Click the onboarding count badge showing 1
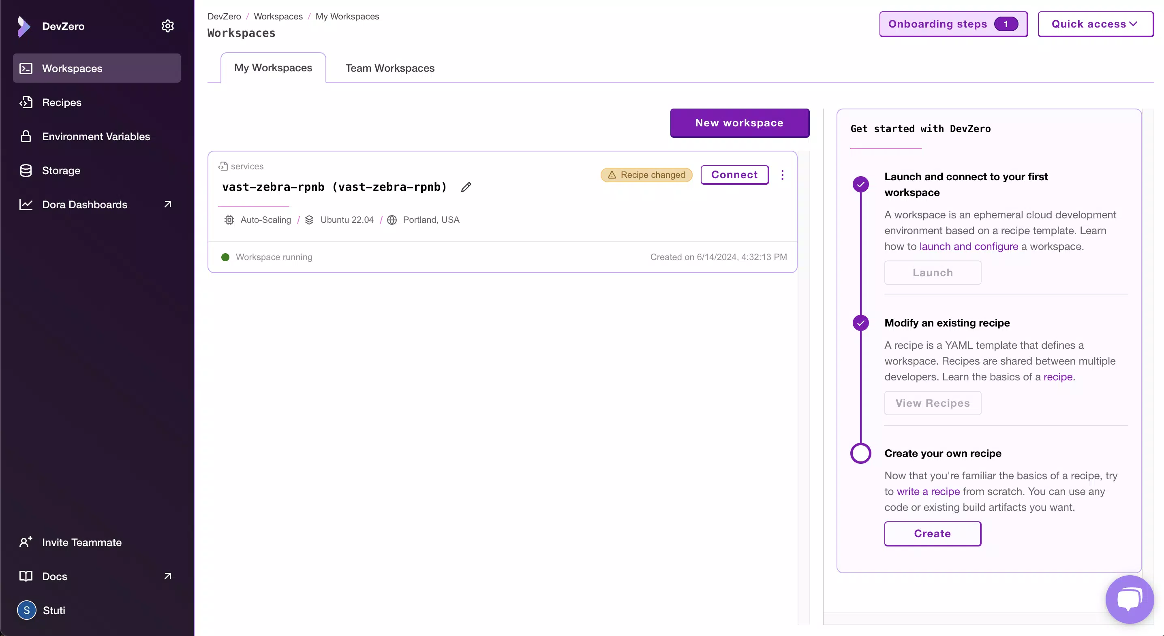Image resolution: width=1164 pixels, height=636 pixels. [1006, 24]
